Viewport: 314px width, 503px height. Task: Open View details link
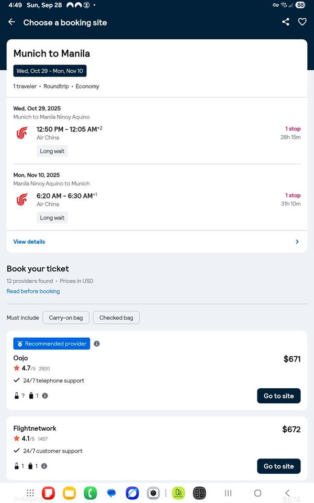coord(29,242)
